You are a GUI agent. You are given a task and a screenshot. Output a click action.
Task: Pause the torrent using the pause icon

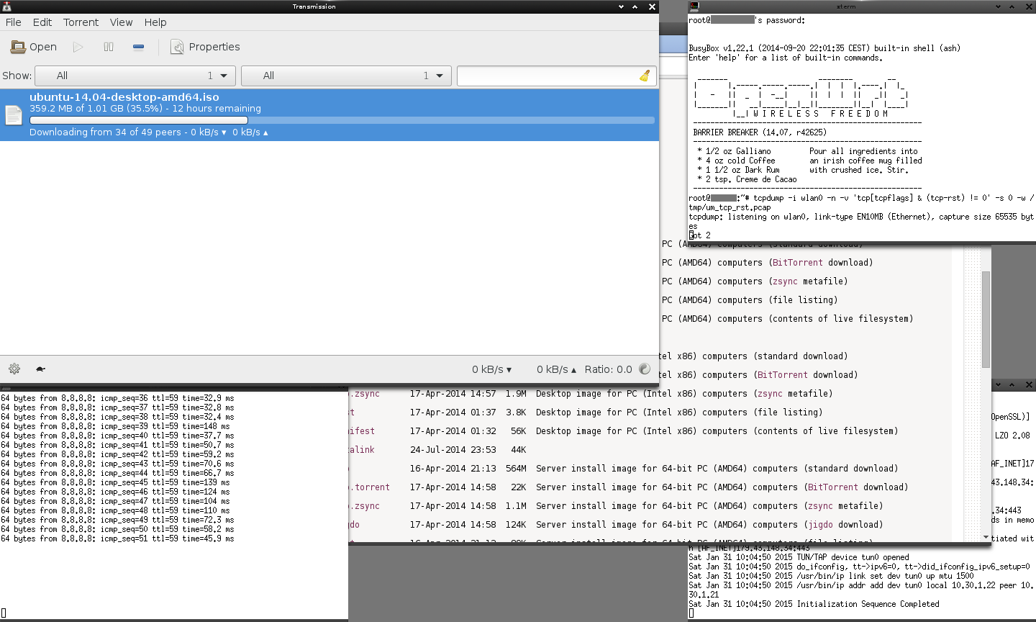pyautogui.click(x=109, y=47)
